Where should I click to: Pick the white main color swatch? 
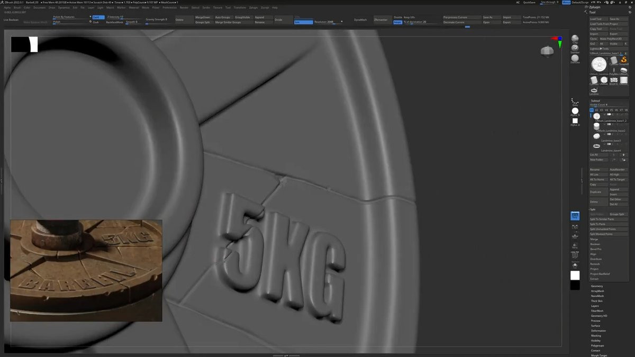(575, 276)
